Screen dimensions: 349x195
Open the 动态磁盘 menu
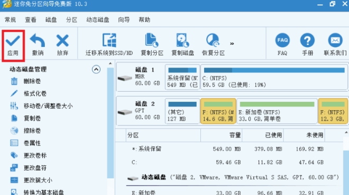(x=98, y=19)
